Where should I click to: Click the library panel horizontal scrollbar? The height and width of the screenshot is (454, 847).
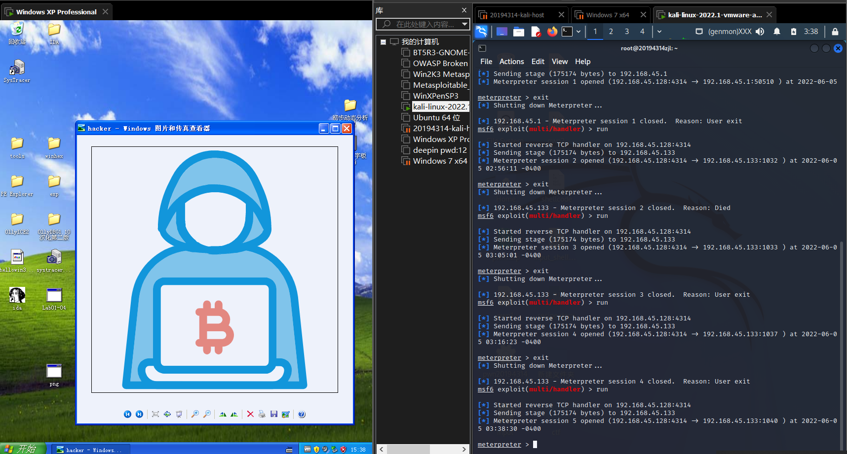pyautogui.click(x=422, y=449)
